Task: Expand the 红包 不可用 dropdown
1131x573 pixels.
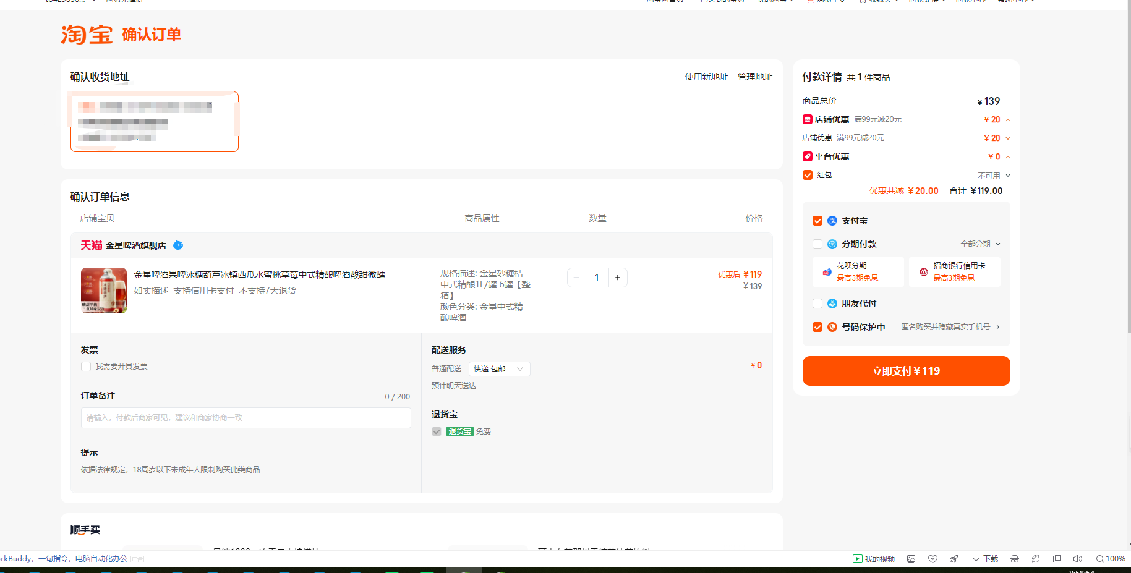Action: pyautogui.click(x=994, y=176)
